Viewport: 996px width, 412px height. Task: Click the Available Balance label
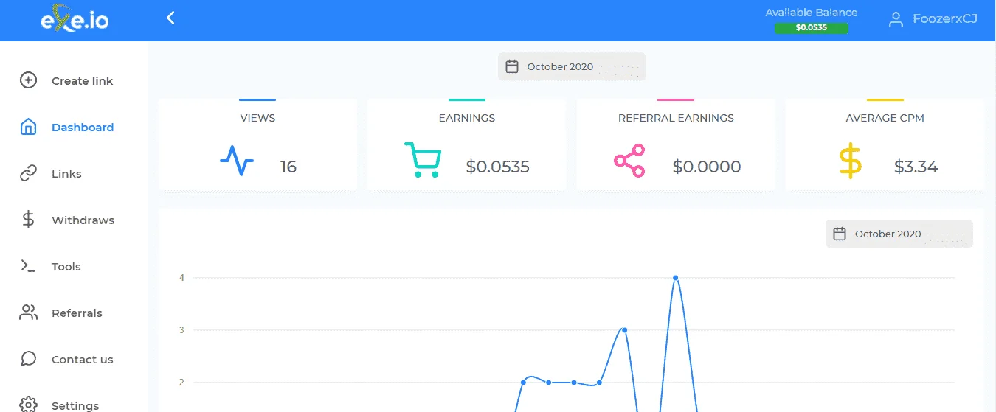(812, 13)
